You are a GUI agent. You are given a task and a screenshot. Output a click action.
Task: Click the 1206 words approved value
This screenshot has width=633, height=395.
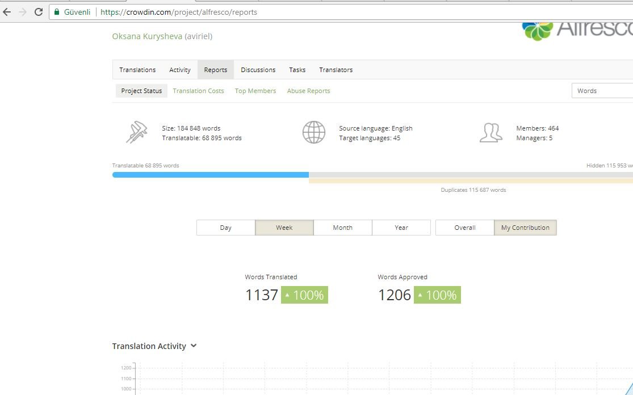click(x=395, y=295)
